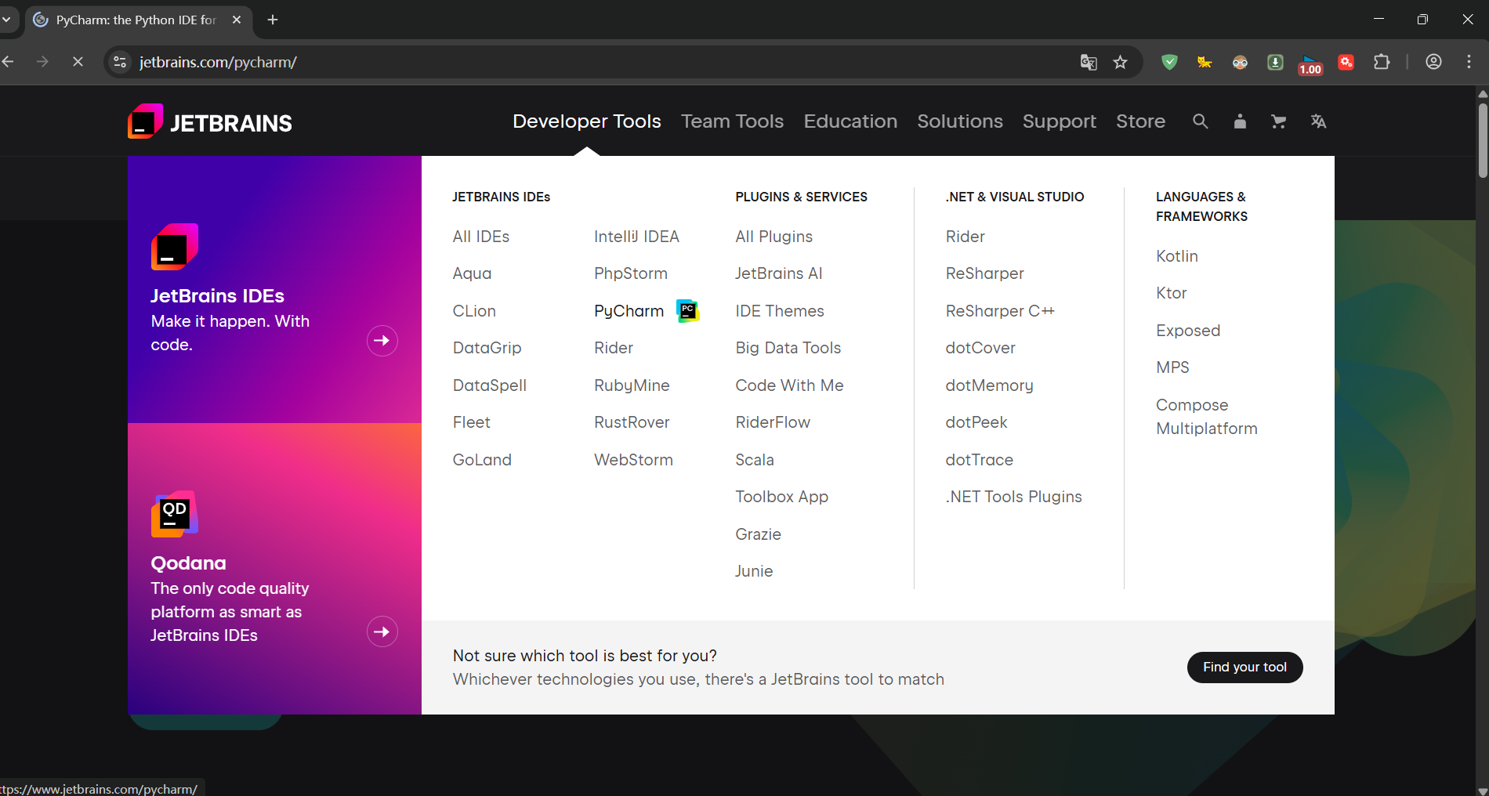Open the red square extension icon

[1346, 62]
